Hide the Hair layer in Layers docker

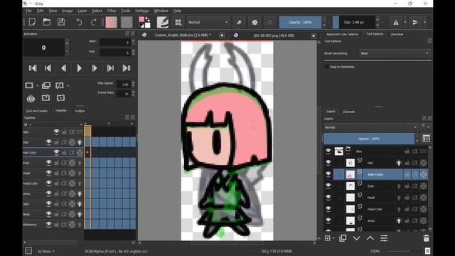pyautogui.click(x=328, y=163)
